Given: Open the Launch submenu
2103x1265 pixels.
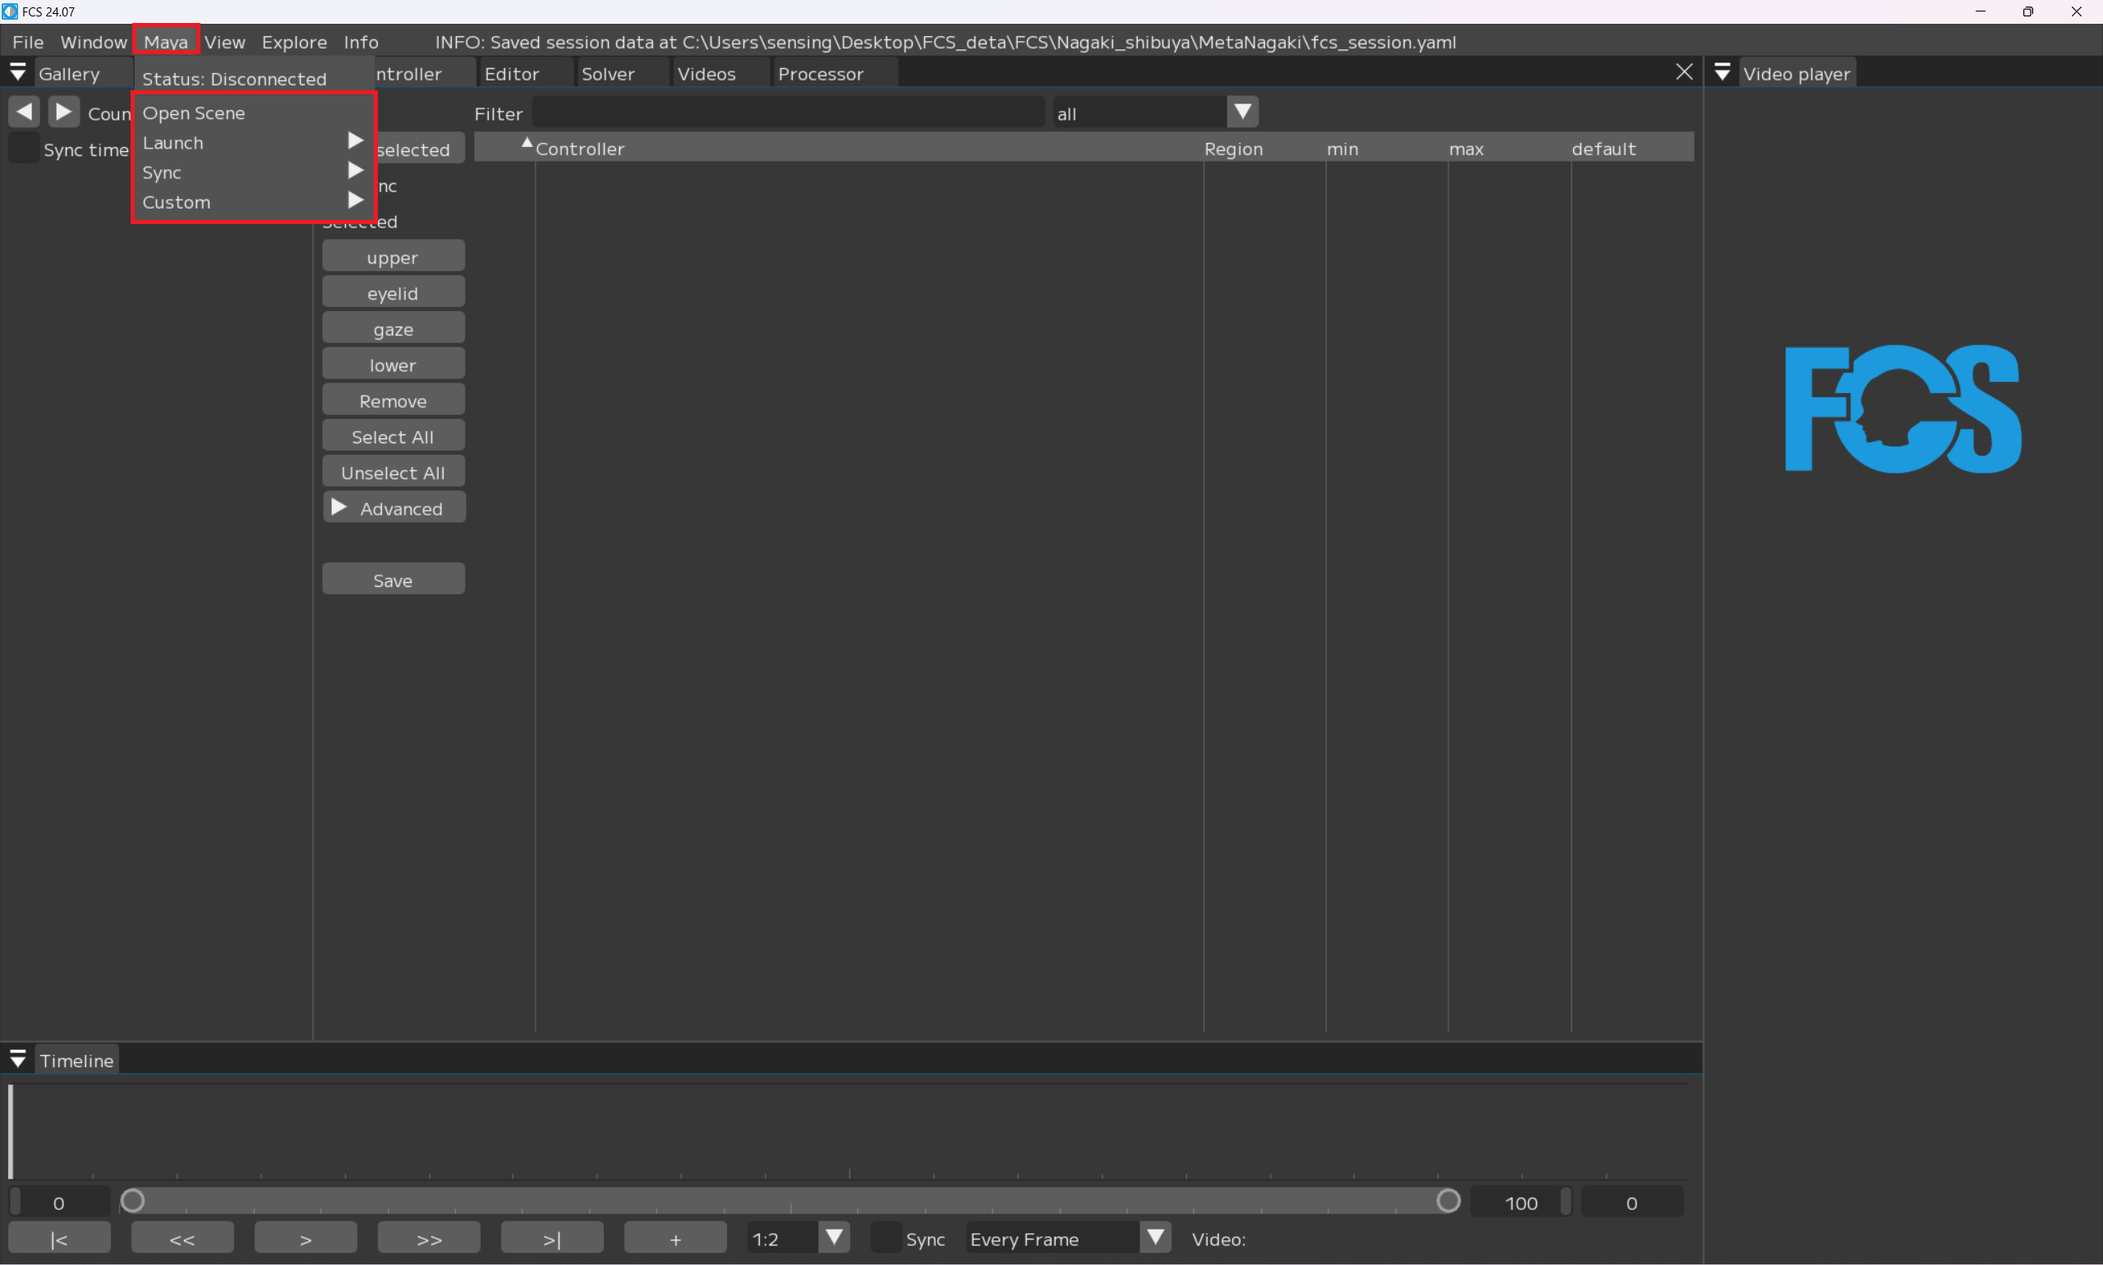Looking at the screenshot, I should [x=252, y=142].
